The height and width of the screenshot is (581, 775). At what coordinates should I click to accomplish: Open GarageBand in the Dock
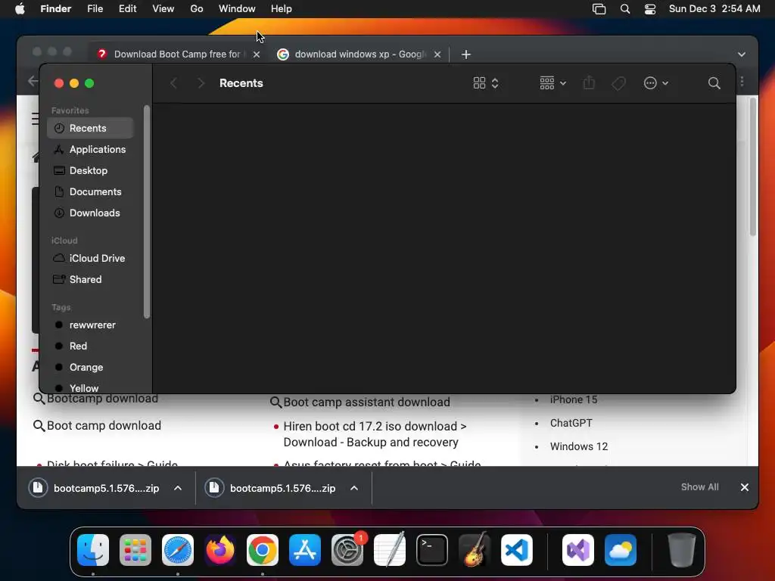coord(475,550)
